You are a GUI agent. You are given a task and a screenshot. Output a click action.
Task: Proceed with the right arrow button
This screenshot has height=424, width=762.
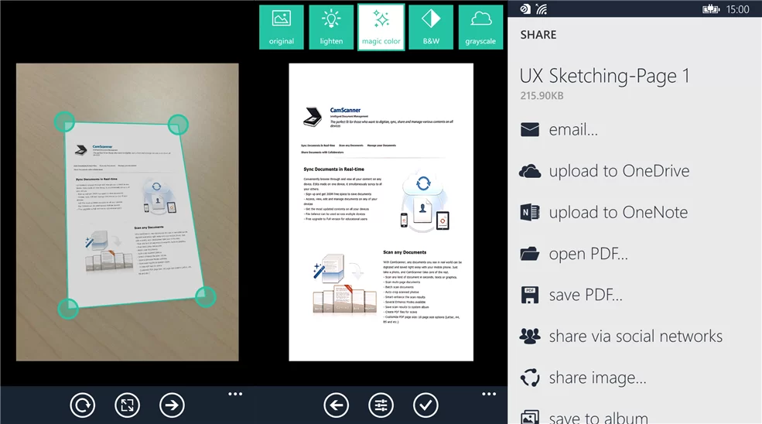tap(172, 405)
